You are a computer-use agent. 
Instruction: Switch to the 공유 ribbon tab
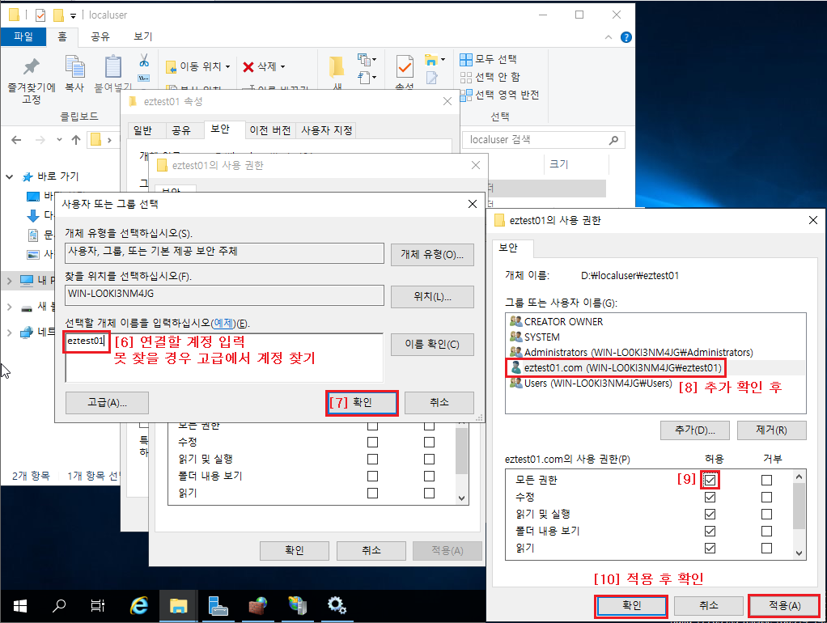click(100, 36)
